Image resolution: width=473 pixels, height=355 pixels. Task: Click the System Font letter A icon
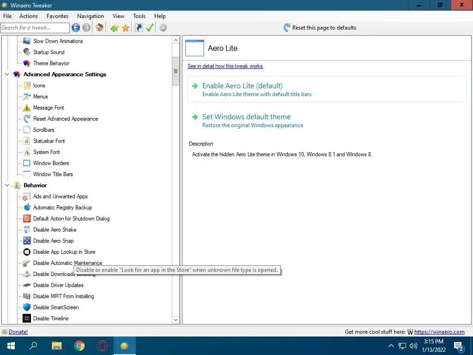click(x=27, y=152)
